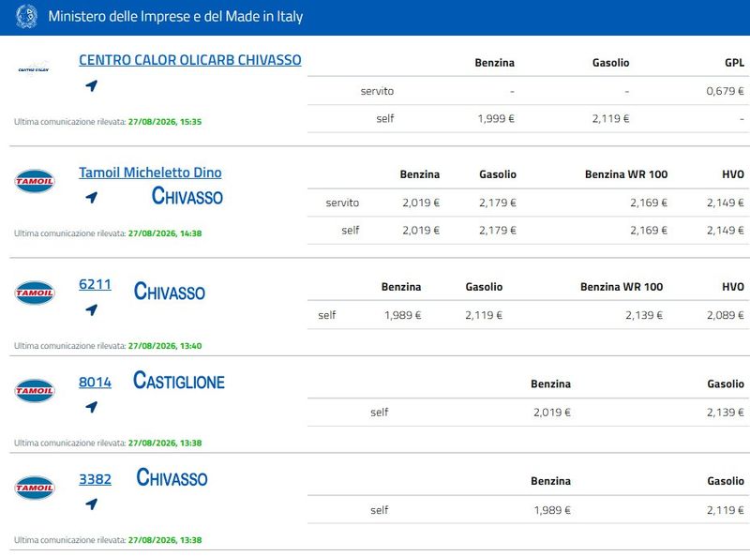Open directions arrow for Centro Calor Olicarb
This screenshot has width=750, height=556.
click(x=91, y=85)
